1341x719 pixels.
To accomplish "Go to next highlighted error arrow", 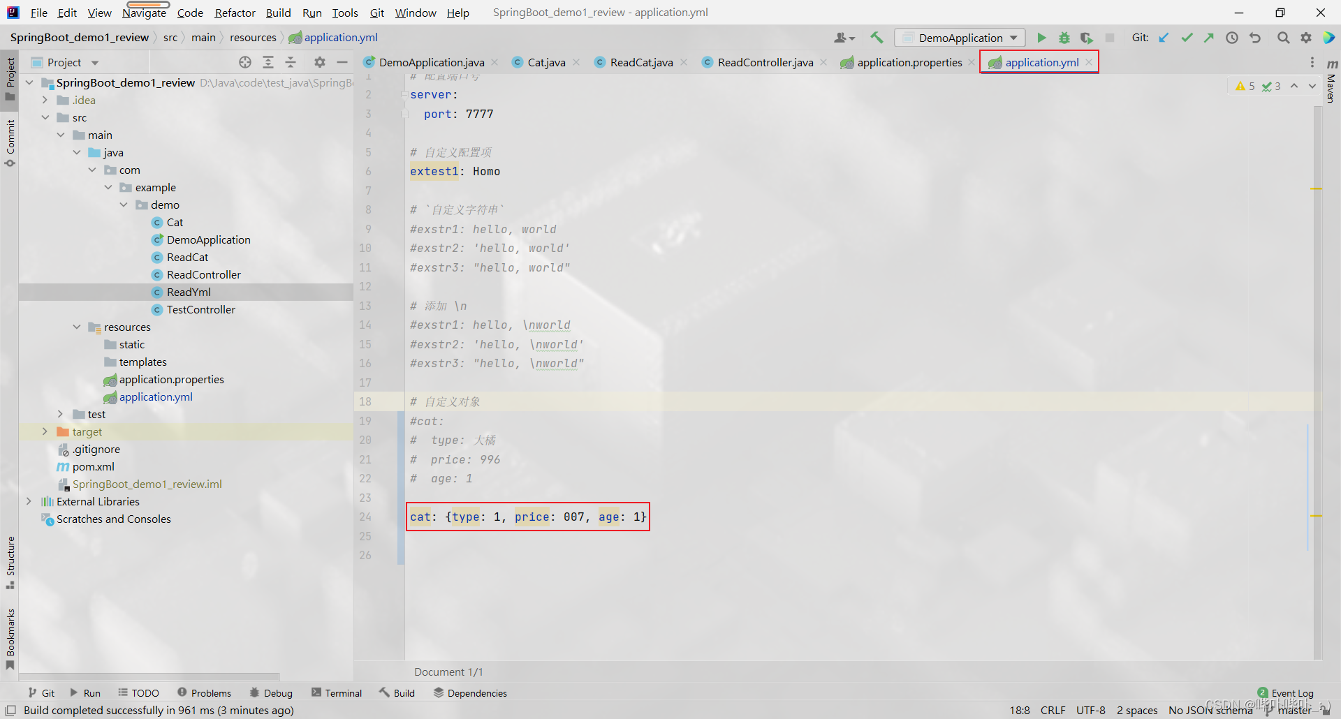I will pyautogui.click(x=1312, y=86).
